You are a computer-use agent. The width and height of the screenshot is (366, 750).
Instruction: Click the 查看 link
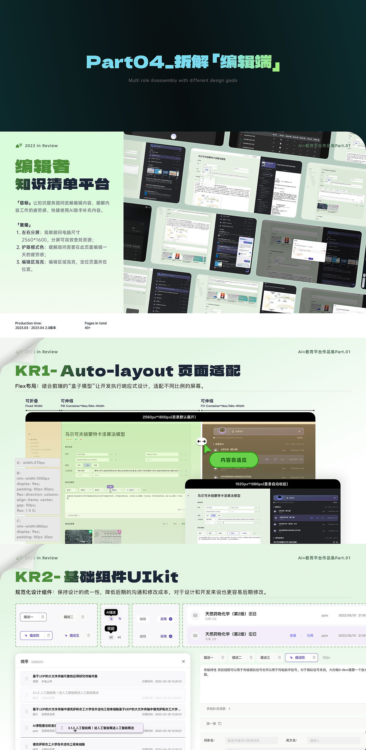pos(293,635)
